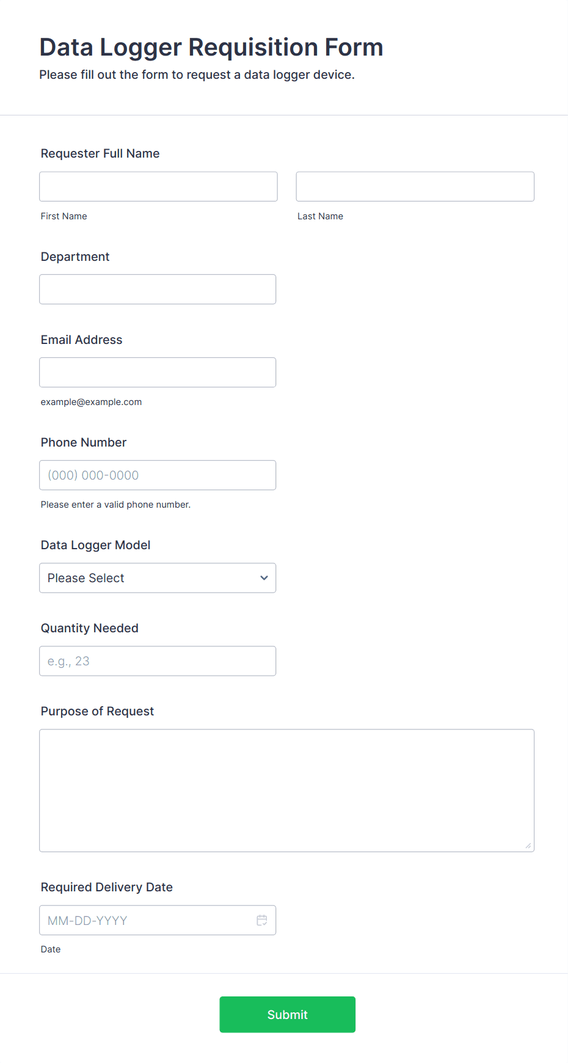This screenshot has height=1063, width=568.
Task: Click the Data Logger Model label
Action: coord(95,545)
